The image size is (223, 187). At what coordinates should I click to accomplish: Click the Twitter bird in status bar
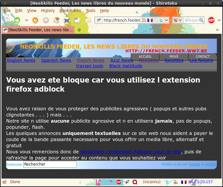168,182
